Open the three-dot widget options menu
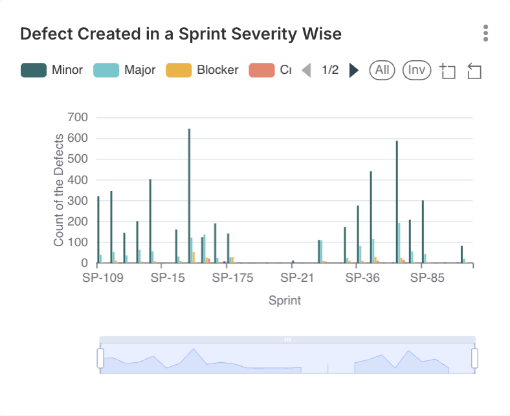 coord(485,34)
